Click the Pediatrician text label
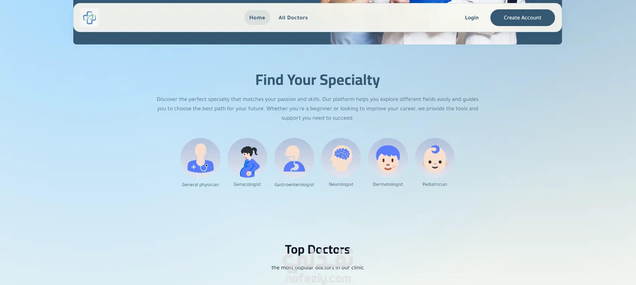 [435, 184]
